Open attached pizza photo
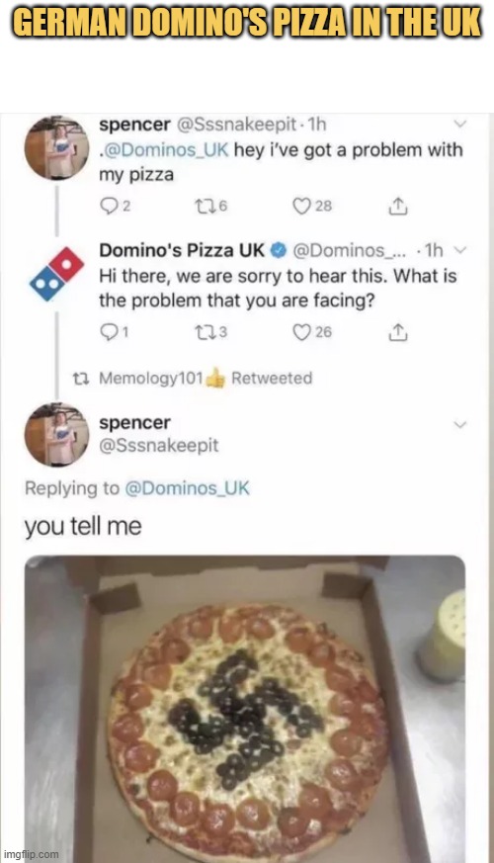Screen dimensions: 494x863 pyautogui.click(x=245, y=709)
